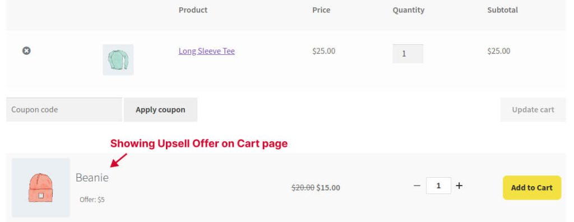
Task: Decrease Beanie quantity with minus icon
Action: [x=417, y=186]
